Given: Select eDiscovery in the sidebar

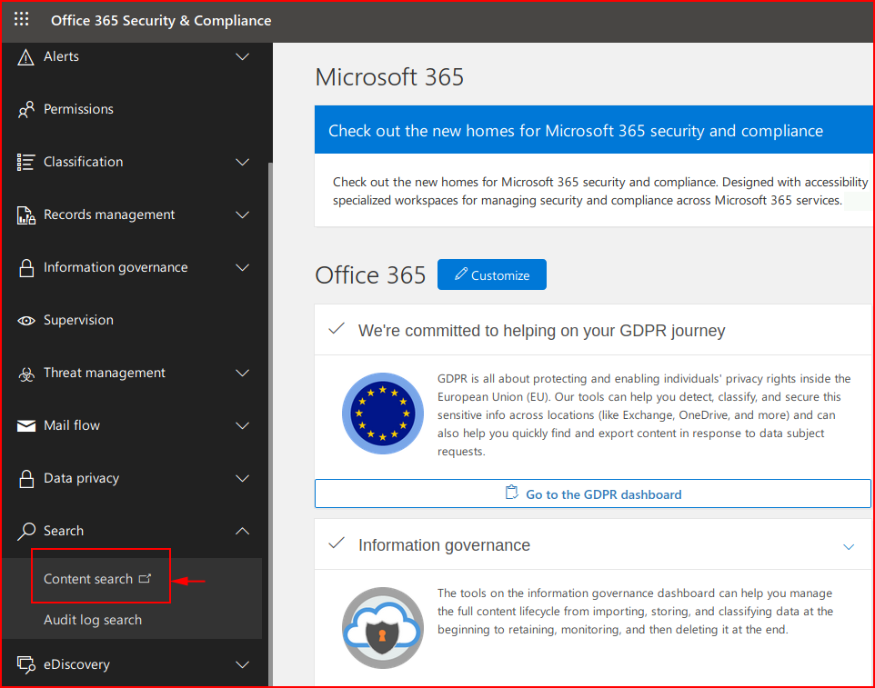Looking at the screenshot, I should 77,664.
